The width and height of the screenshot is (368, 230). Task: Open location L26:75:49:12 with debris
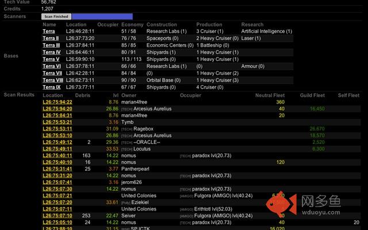(57, 142)
